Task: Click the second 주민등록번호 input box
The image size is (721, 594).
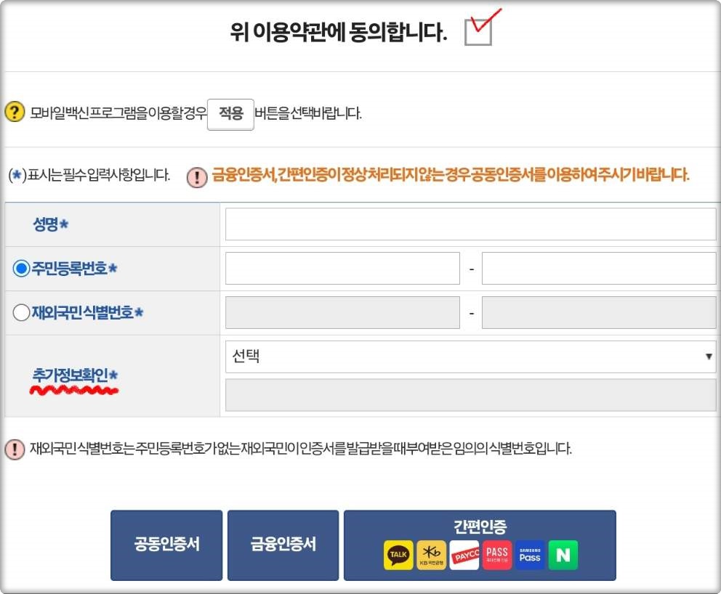Action: click(599, 267)
